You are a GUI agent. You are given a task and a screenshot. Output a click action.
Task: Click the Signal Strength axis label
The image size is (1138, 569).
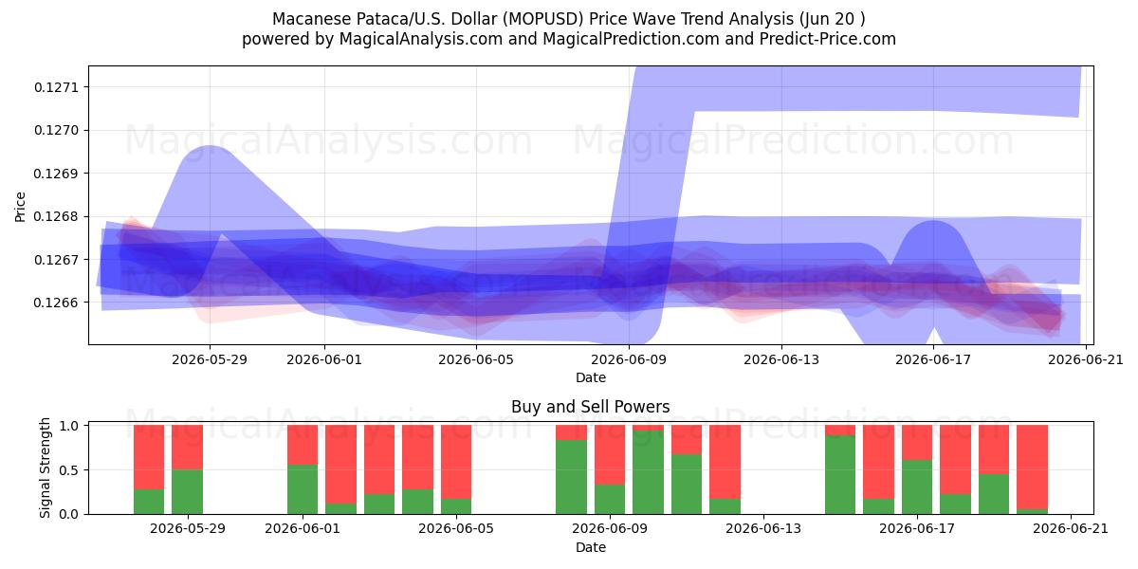pyautogui.click(x=46, y=469)
